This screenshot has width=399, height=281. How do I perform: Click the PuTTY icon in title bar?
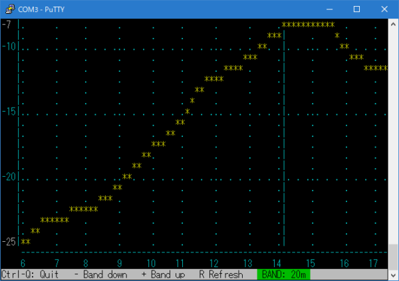point(9,9)
